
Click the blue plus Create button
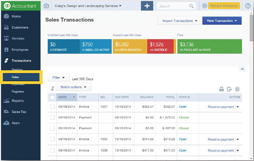tap(147, 6)
